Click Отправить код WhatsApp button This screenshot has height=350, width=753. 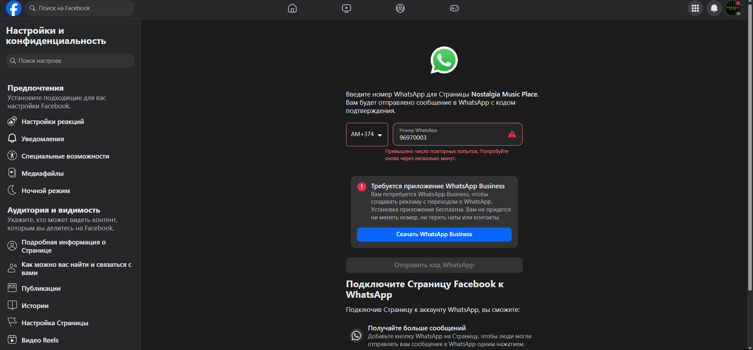434,265
